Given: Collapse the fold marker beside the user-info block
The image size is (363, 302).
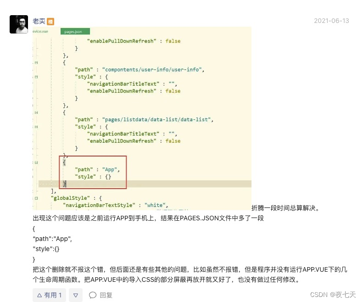Looking at the screenshot, I should [x=36, y=63].
